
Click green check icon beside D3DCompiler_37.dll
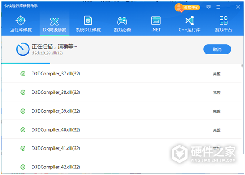pyautogui.click(x=23, y=74)
